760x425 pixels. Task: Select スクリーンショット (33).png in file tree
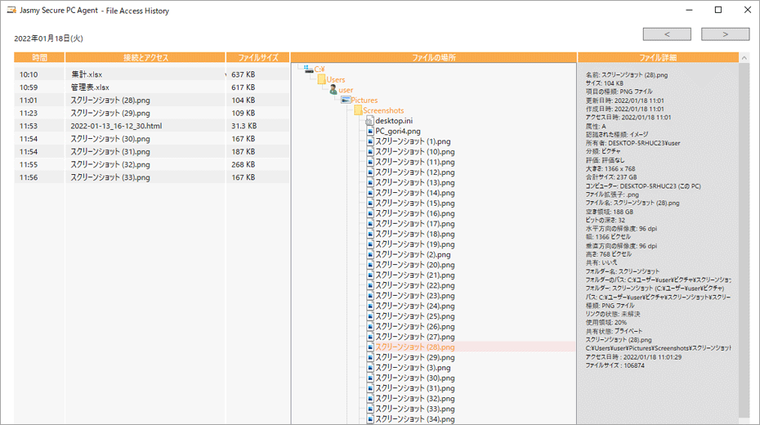click(x=414, y=409)
